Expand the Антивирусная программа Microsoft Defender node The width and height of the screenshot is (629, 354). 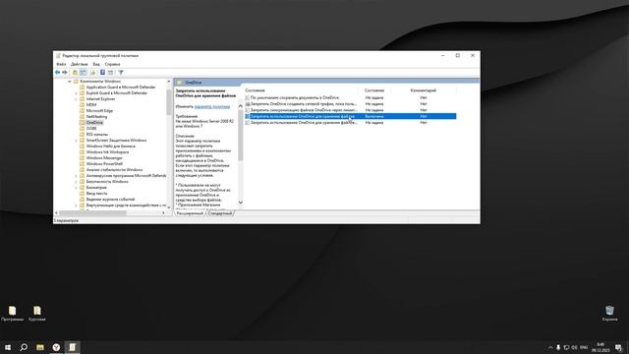(77, 176)
